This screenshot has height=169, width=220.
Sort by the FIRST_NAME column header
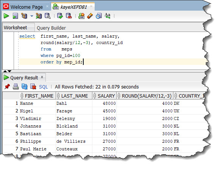coord(38,96)
